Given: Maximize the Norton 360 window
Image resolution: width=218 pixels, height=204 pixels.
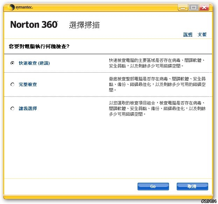Looking at the screenshot, I should coord(194,7).
